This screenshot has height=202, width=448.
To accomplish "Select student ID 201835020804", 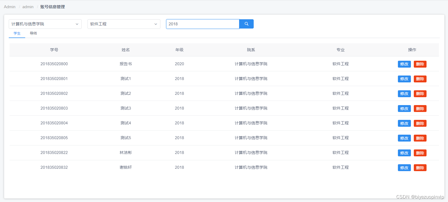I will [54, 123].
